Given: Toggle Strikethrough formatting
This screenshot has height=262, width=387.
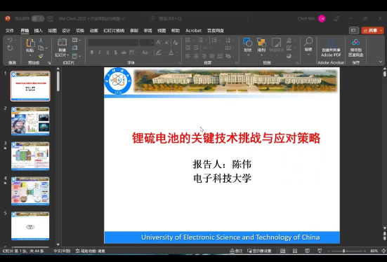Looking at the screenshot, I should [x=124, y=53].
